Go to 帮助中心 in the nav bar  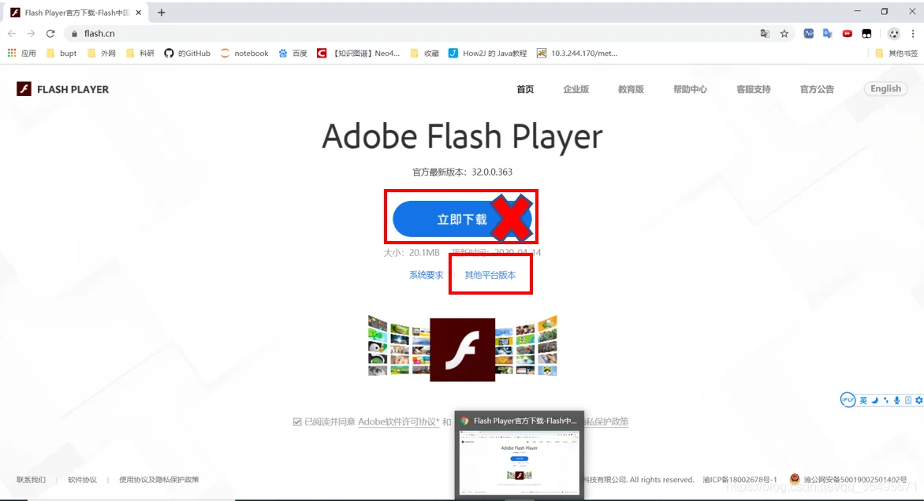pos(690,89)
